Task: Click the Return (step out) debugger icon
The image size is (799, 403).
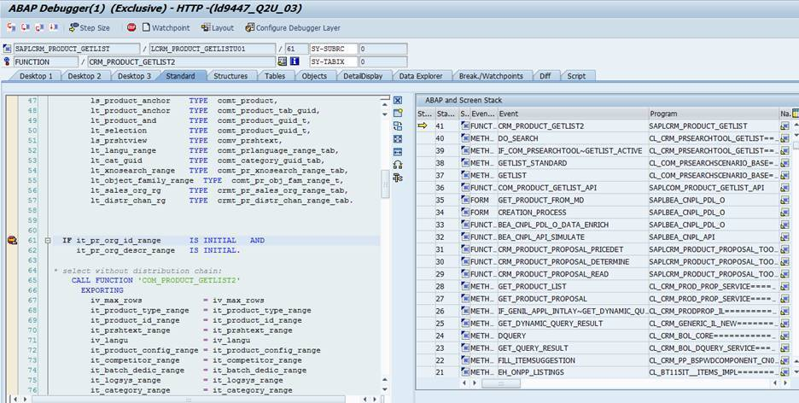Action: tap(39, 27)
